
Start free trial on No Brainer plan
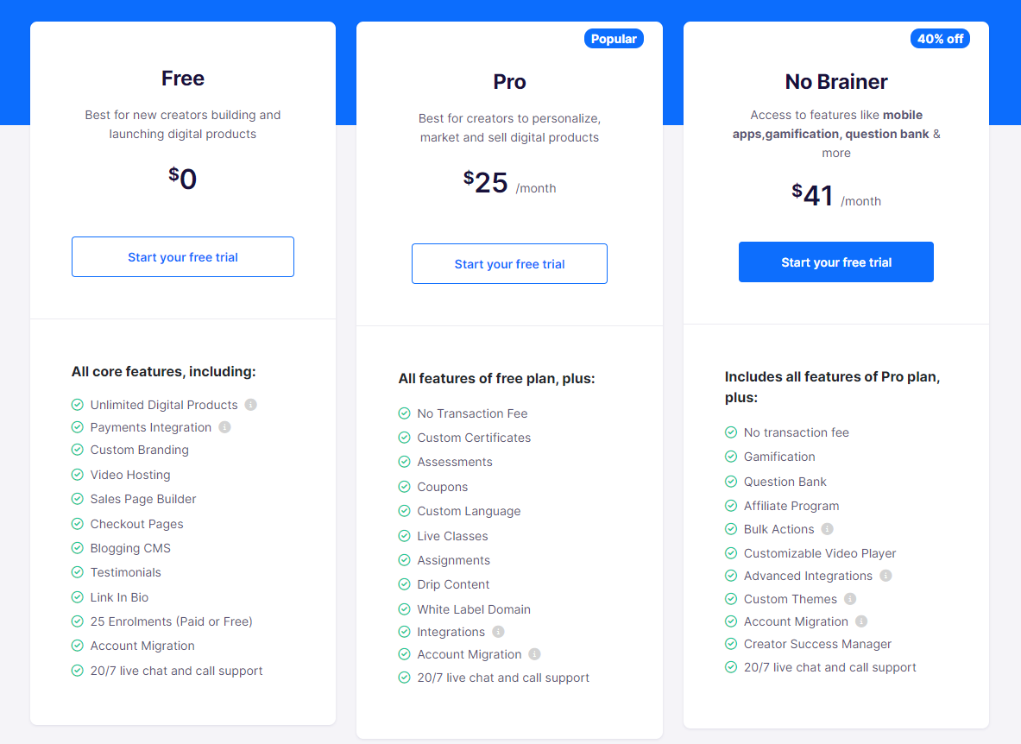pos(836,262)
